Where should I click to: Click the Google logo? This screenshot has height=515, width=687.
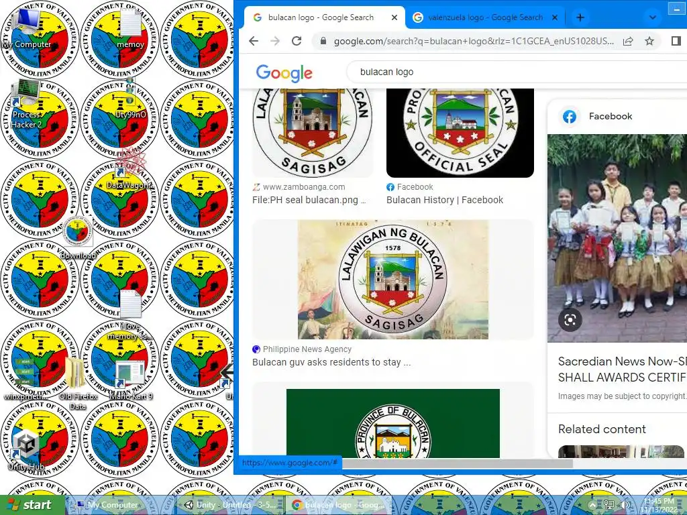pos(284,72)
